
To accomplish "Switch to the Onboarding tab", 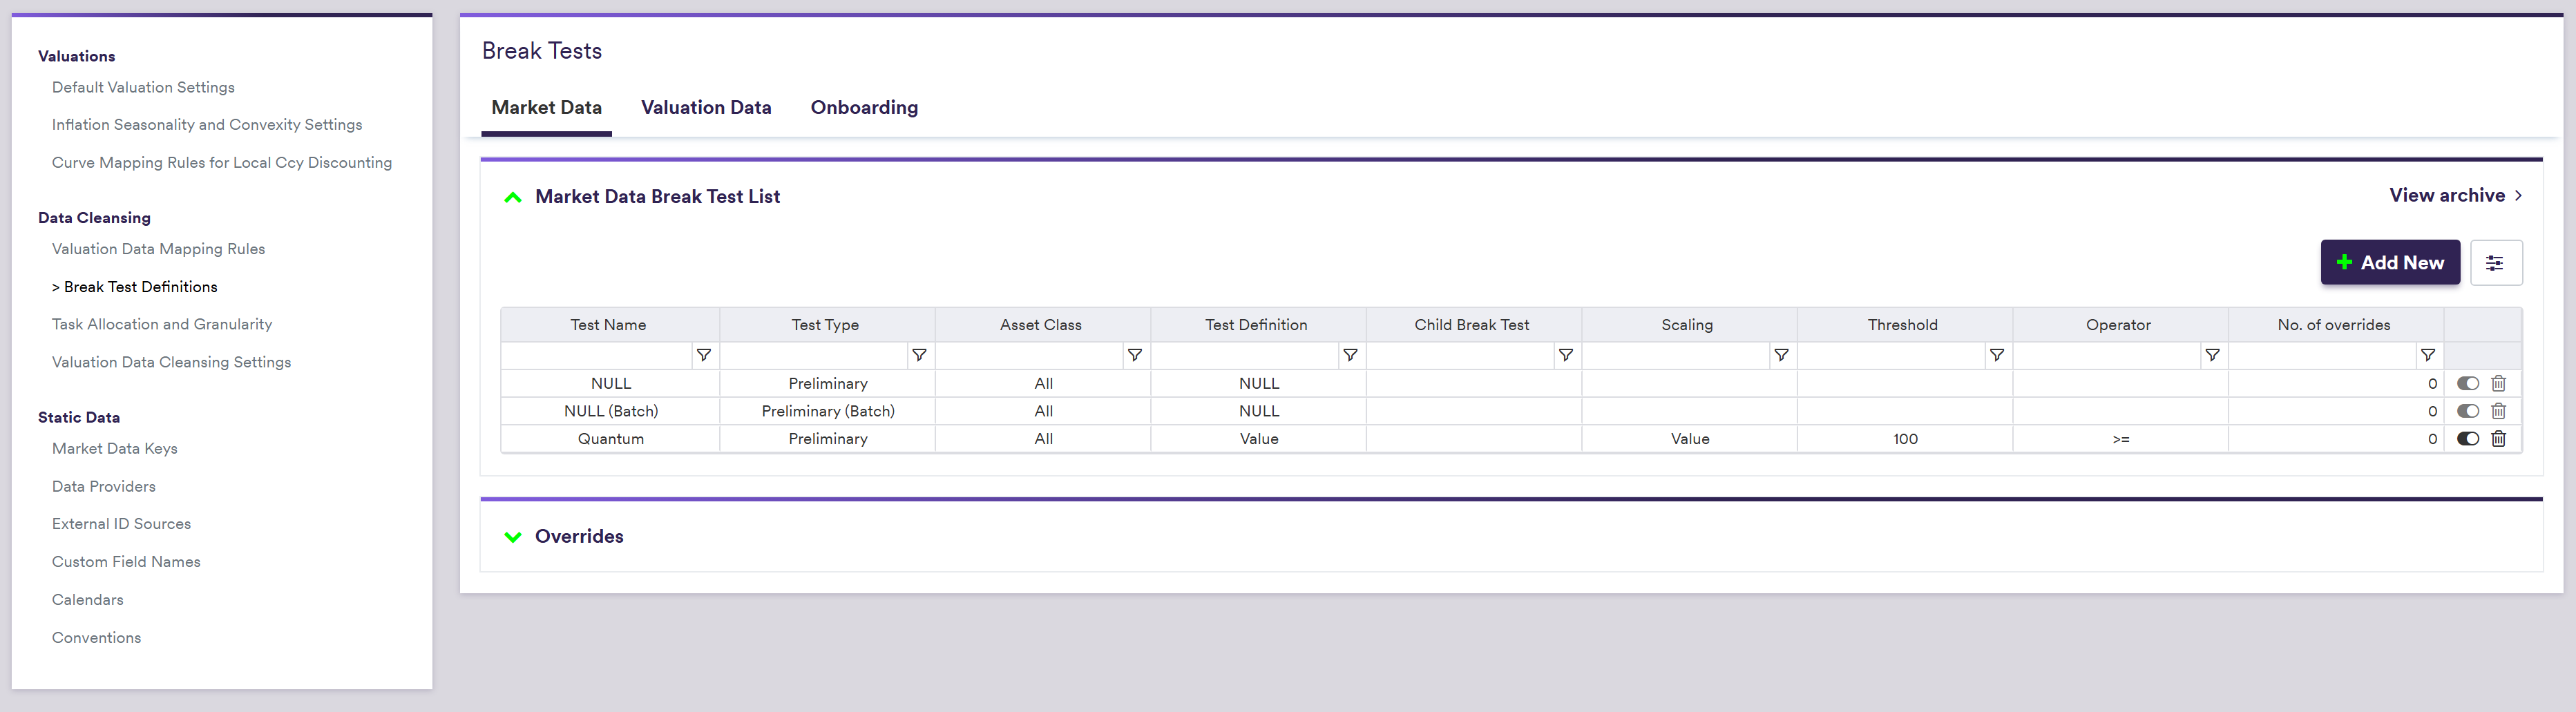I will tap(864, 108).
